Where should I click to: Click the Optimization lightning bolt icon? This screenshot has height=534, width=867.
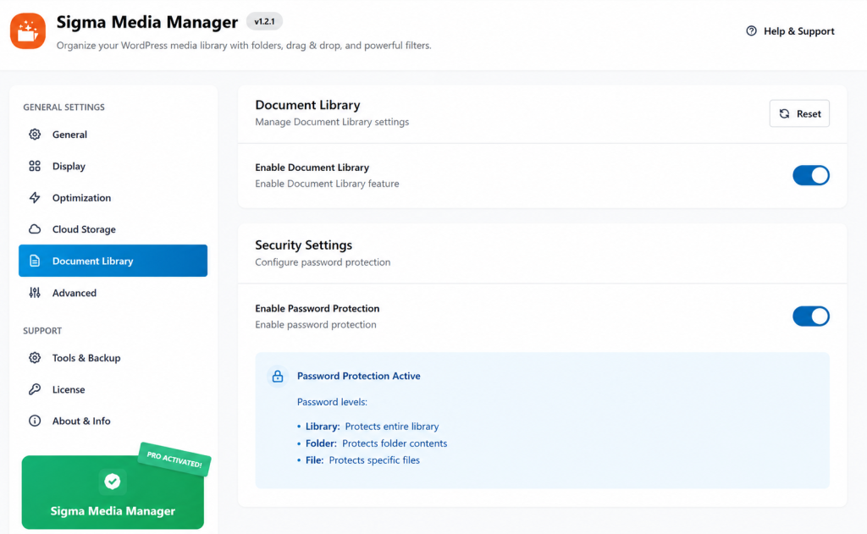click(x=35, y=197)
